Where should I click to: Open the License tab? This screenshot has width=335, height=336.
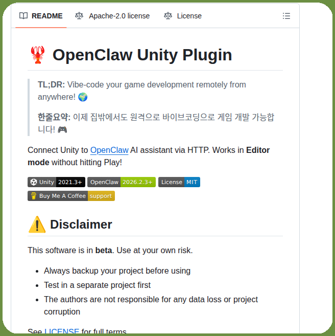183,16
